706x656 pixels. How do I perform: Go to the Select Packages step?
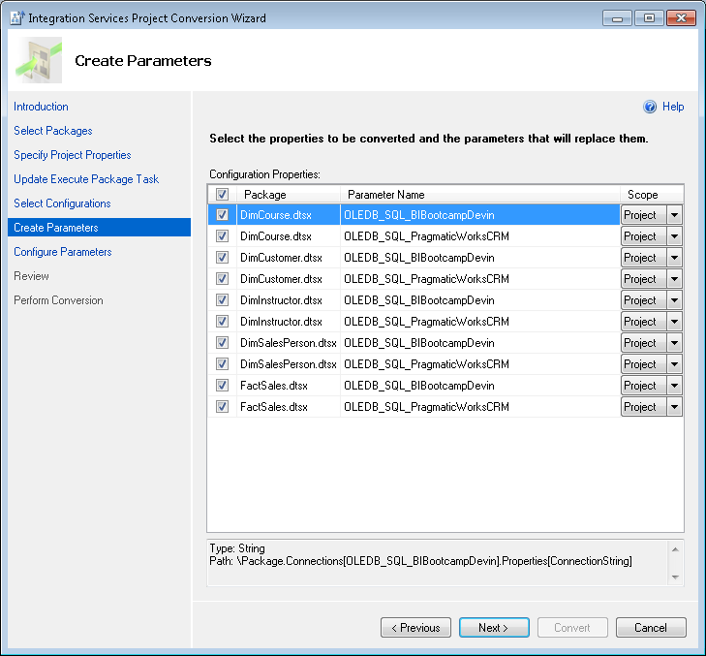click(x=53, y=131)
